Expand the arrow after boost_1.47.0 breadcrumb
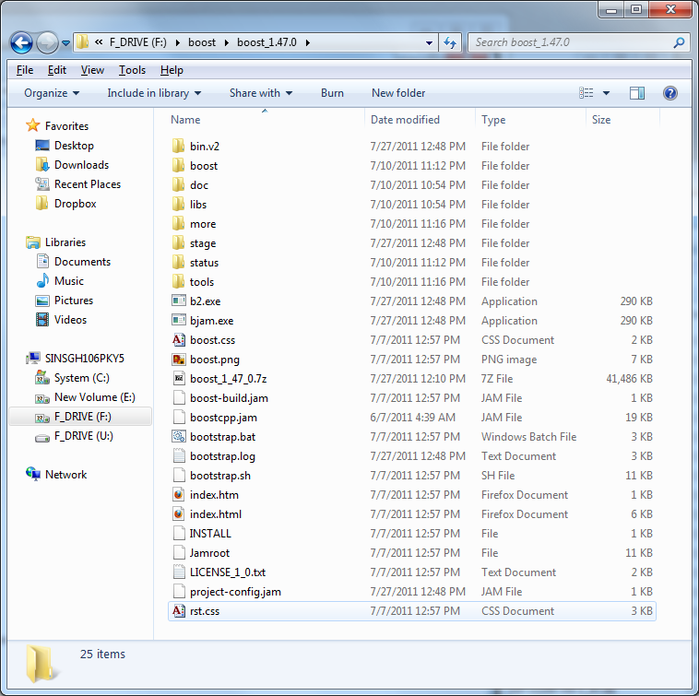This screenshot has height=696, width=699. coord(308,42)
